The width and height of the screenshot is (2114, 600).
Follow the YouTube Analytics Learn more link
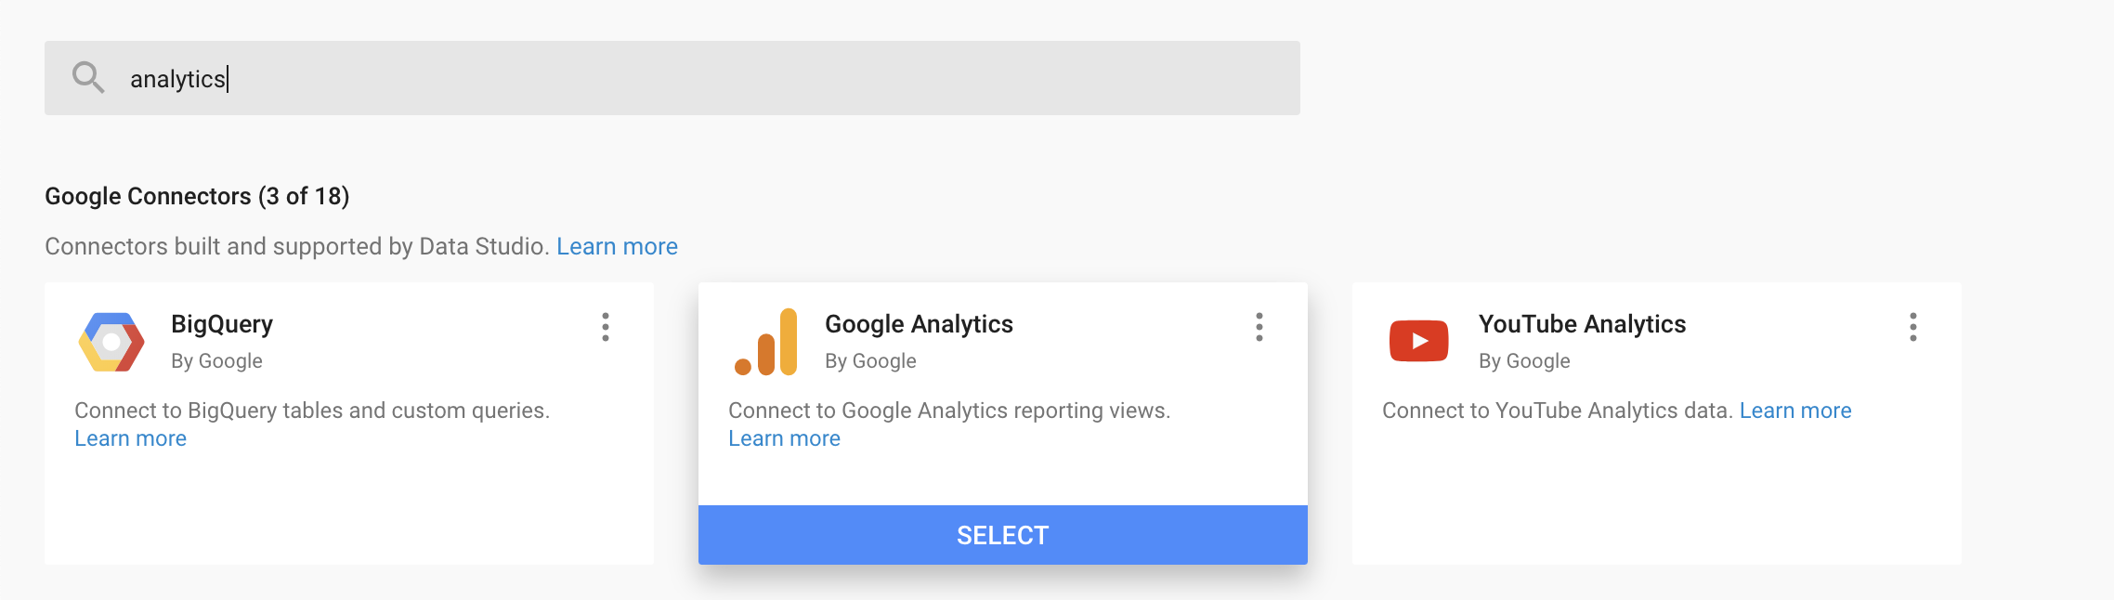click(x=1795, y=411)
